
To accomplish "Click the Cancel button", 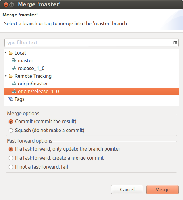I will click(127, 190).
